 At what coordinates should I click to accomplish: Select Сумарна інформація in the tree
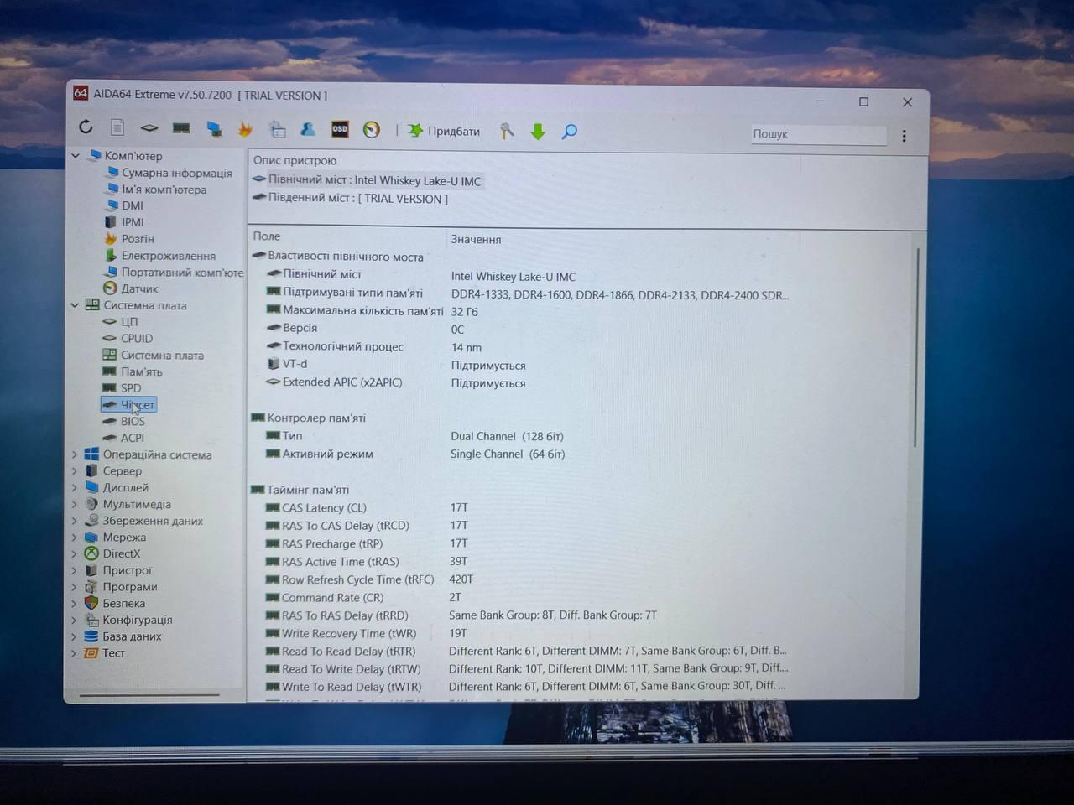coord(176,173)
